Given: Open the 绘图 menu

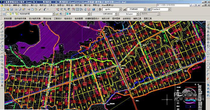Looking at the screenshot, I should pyautogui.click(x=61, y=5).
